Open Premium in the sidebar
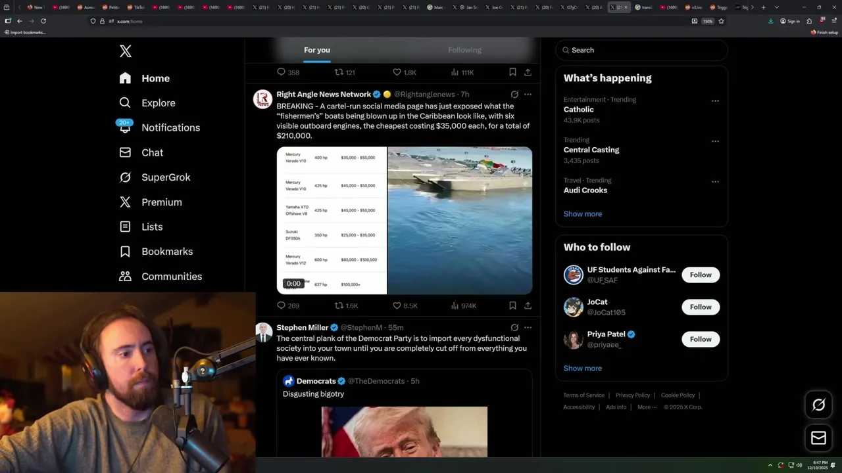The width and height of the screenshot is (842, 473). [x=151, y=202]
